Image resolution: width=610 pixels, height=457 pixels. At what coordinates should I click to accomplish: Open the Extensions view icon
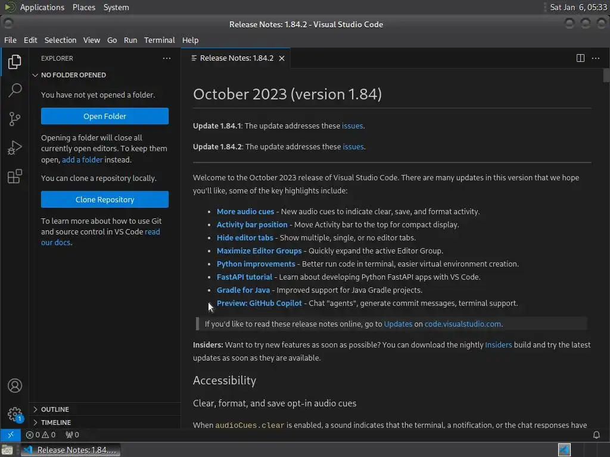click(x=14, y=176)
